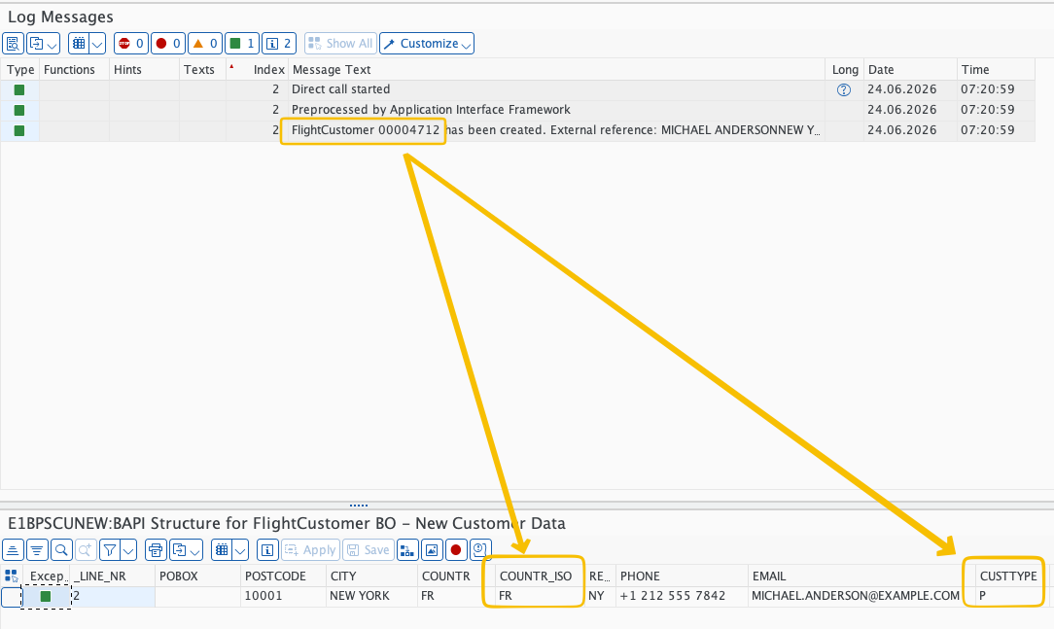Toggle the green square success filter

pos(242,44)
